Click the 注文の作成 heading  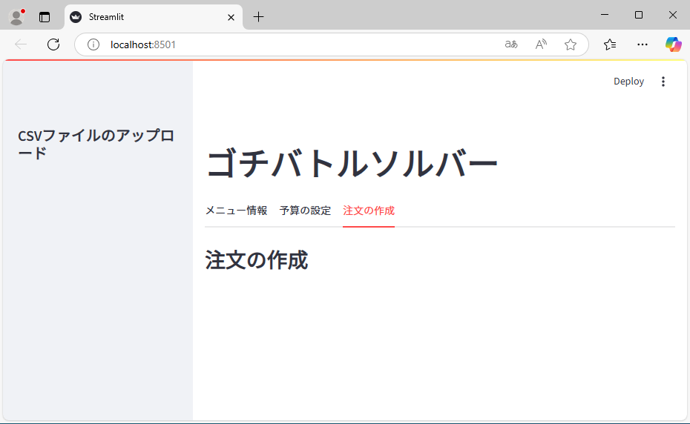pyautogui.click(x=257, y=260)
